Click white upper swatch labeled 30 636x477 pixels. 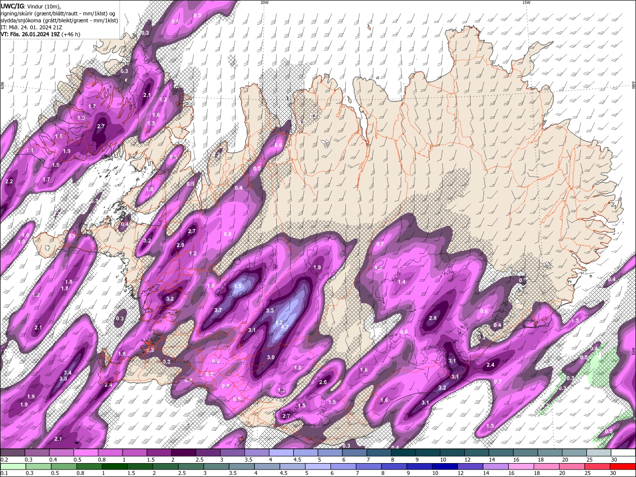pos(623,453)
